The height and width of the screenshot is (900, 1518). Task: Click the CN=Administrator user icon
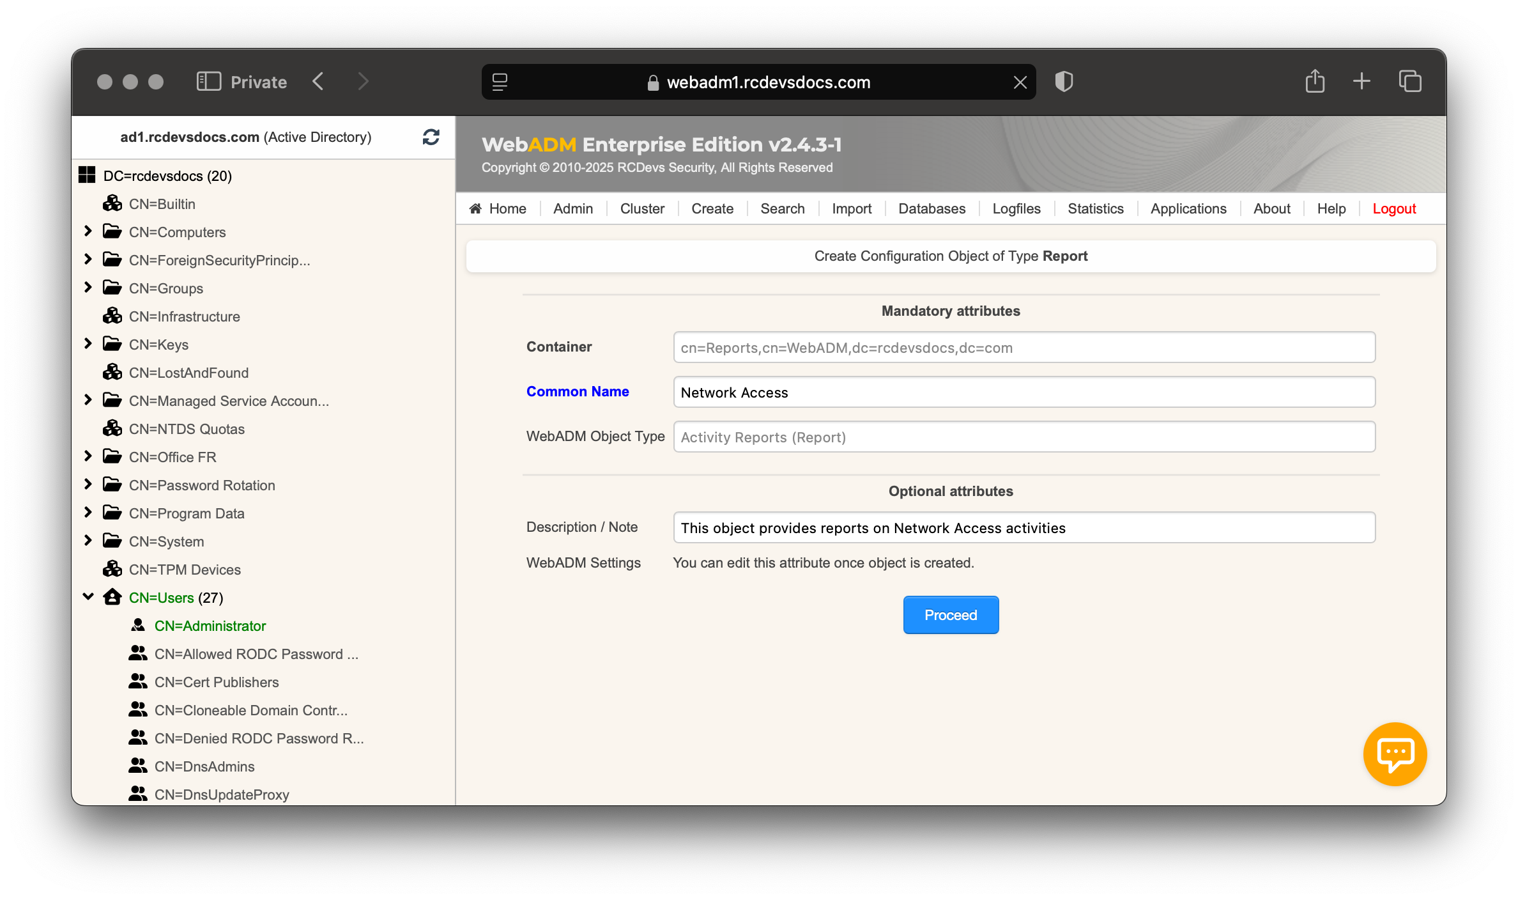click(138, 625)
